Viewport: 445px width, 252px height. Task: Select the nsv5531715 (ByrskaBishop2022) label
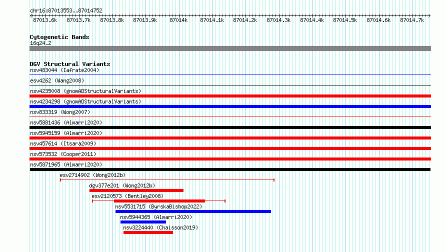coord(158,206)
